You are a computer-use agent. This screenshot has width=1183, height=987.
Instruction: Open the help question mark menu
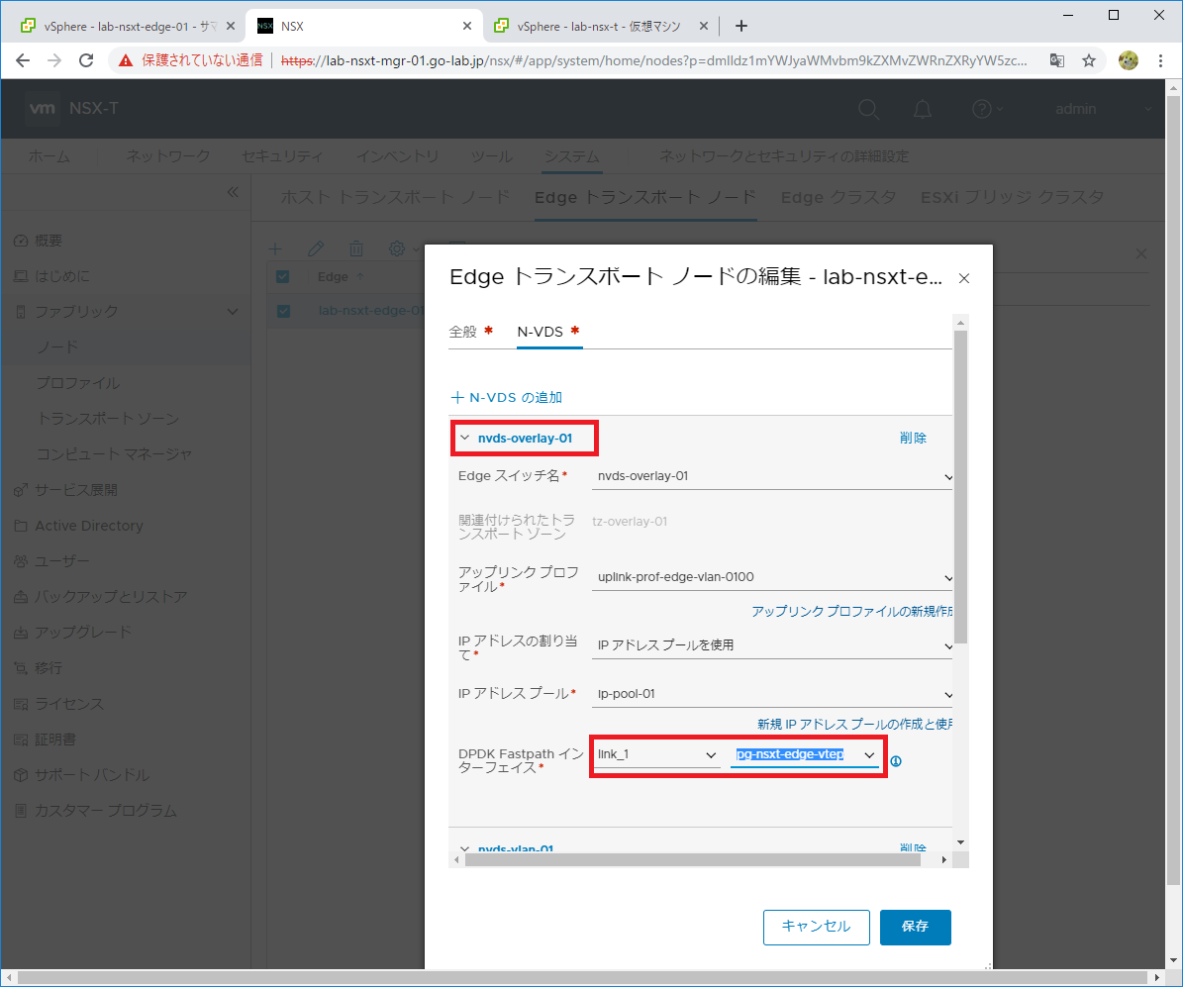(987, 109)
